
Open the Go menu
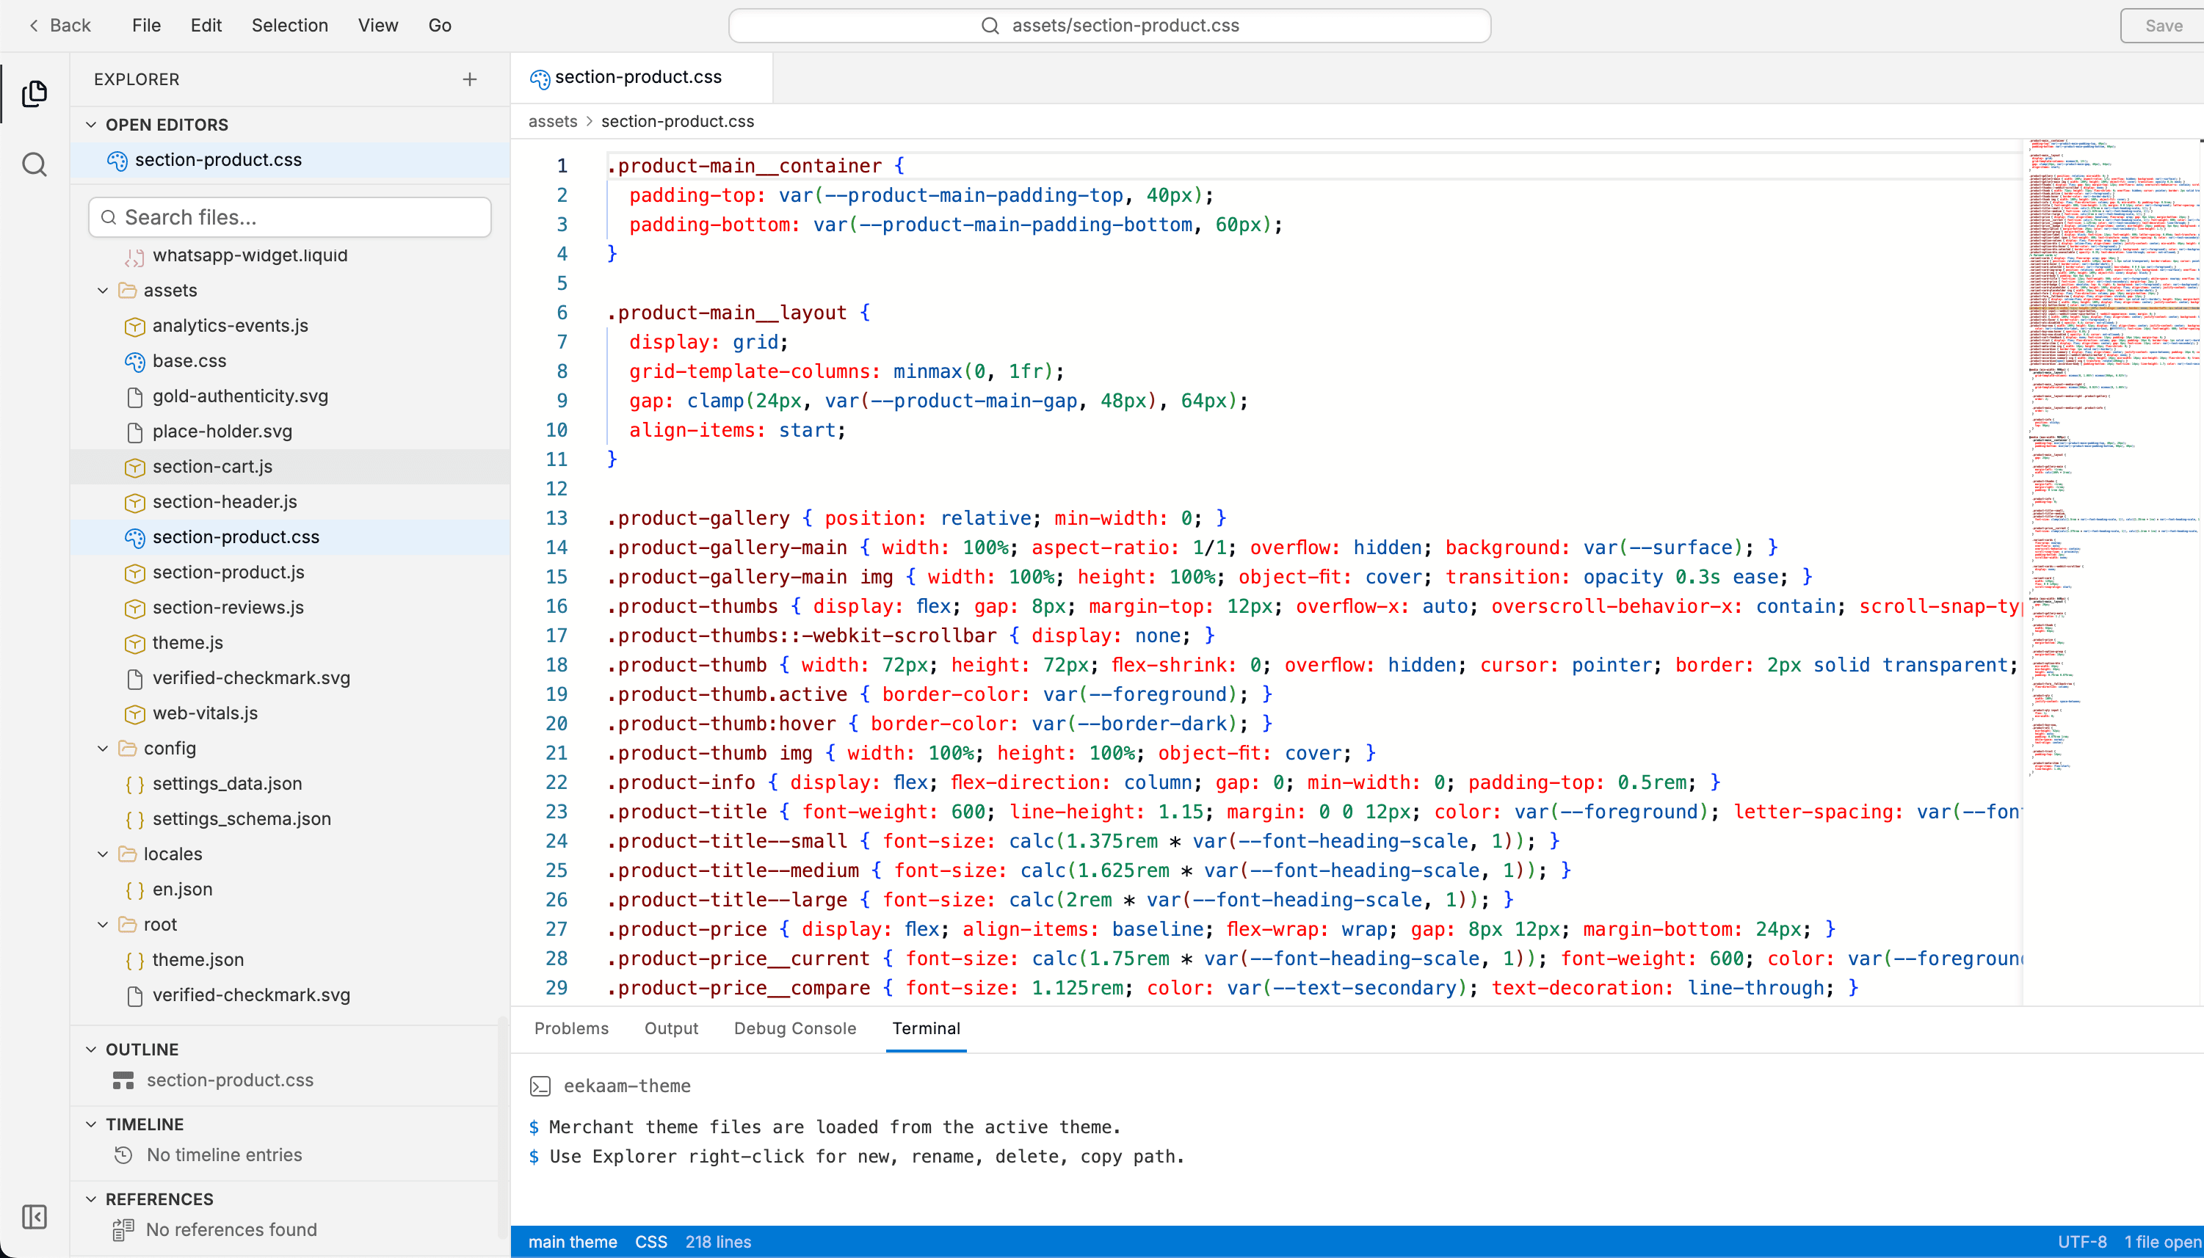click(440, 25)
